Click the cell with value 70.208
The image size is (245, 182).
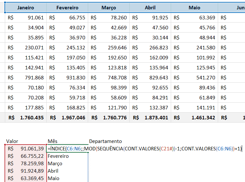pyautogui.click(x=26, y=97)
